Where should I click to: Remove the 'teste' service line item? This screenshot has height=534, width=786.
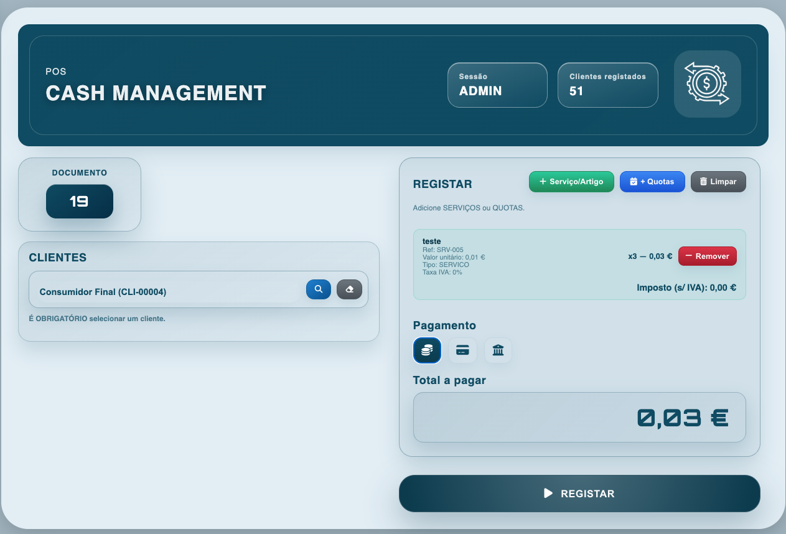point(707,256)
